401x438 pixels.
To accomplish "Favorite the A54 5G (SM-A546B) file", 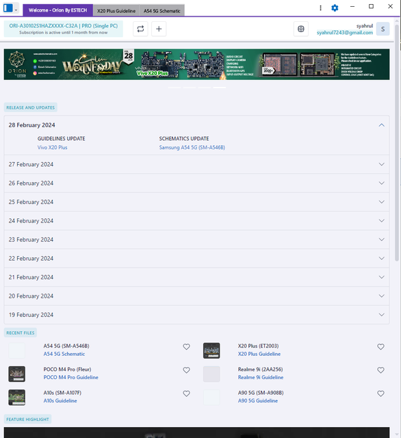I will pos(187,347).
